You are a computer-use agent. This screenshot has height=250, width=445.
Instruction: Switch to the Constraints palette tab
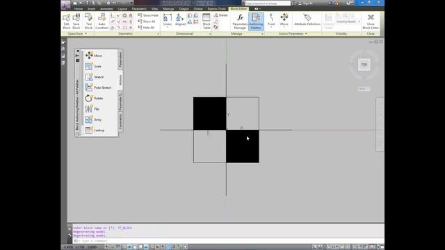coord(120,122)
